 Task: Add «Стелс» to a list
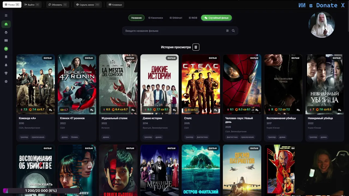216,110
